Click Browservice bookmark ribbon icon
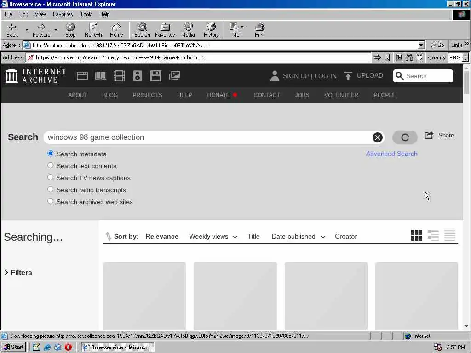 click(387, 57)
